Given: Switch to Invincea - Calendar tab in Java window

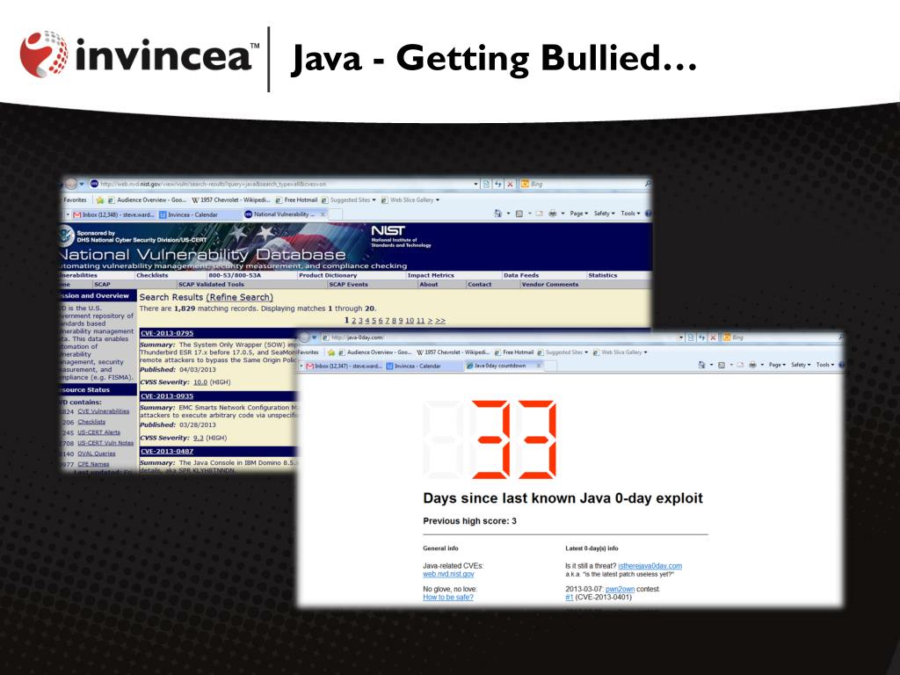Looking at the screenshot, I should [424, 367].
